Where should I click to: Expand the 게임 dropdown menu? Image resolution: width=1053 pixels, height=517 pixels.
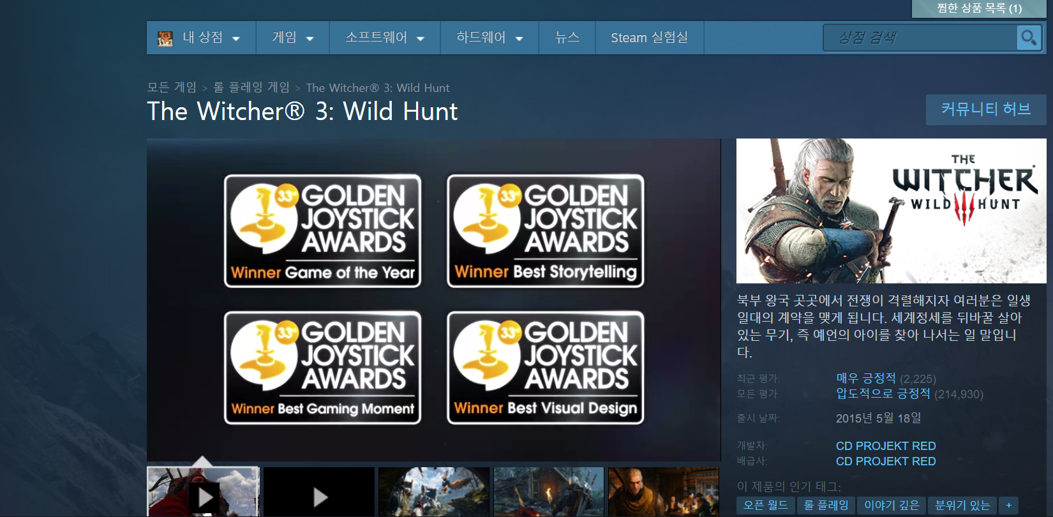tap(292, 38)
